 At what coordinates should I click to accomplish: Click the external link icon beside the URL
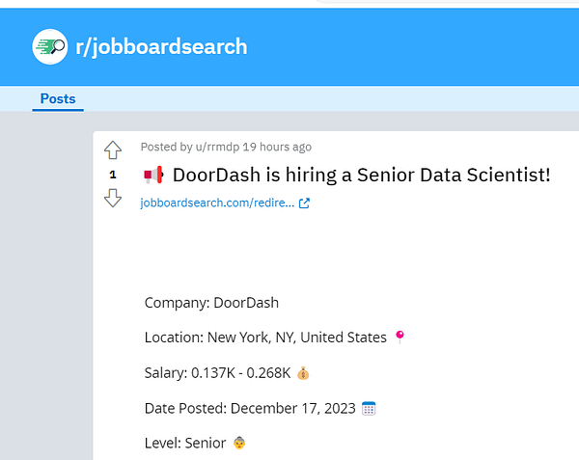304,203
